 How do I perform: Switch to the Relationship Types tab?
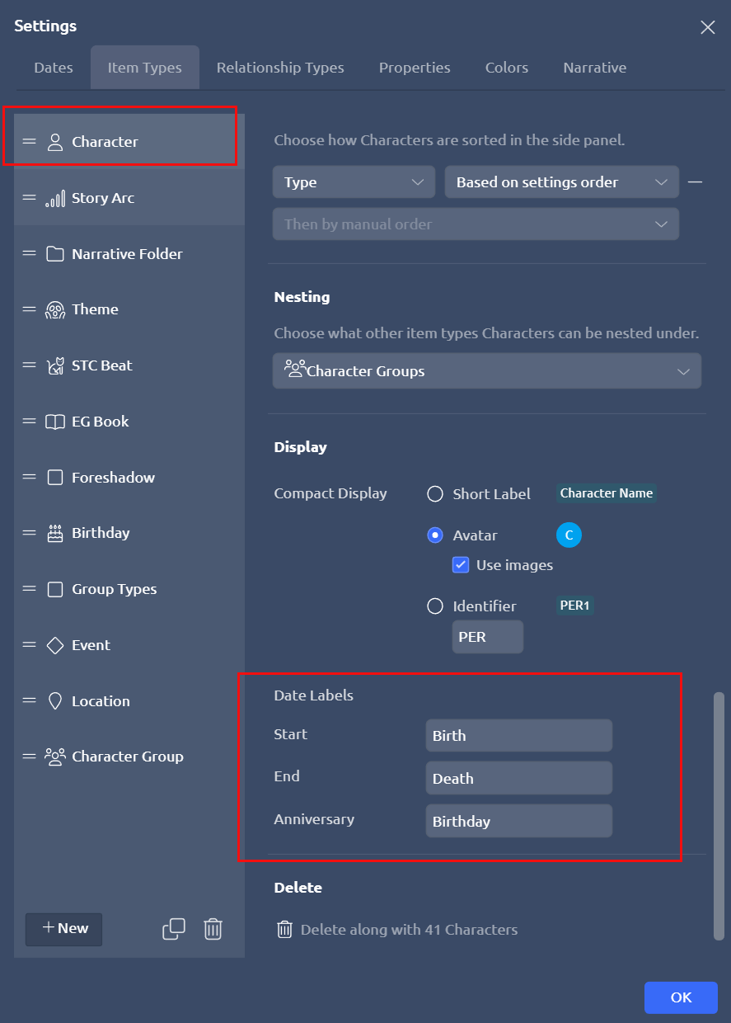click(280, 68)
